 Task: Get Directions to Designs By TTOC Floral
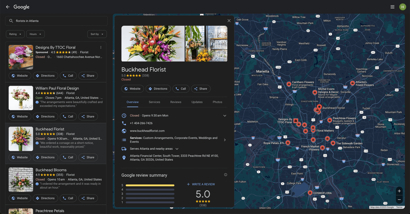coord(45,76)
